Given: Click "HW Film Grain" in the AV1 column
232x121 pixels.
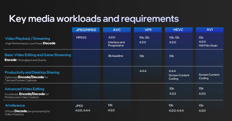Looking at the screenshot, I should tap(208, 46).
